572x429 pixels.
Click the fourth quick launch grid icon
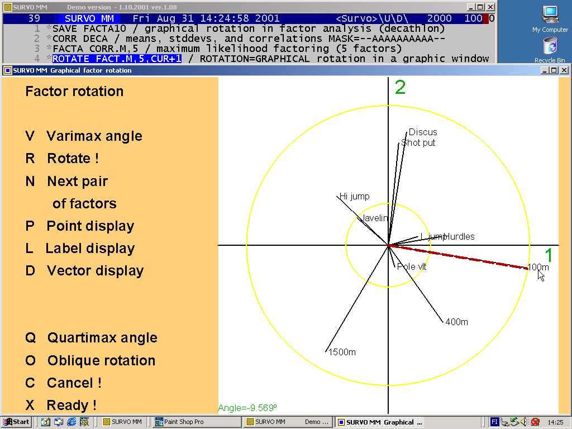pyautogui.click(x=84, y=422)
